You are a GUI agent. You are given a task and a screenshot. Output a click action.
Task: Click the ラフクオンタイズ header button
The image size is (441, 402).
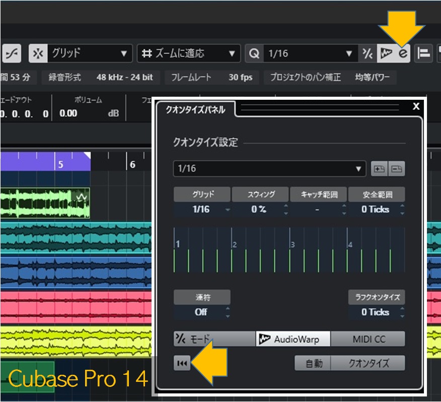point(377,297)
